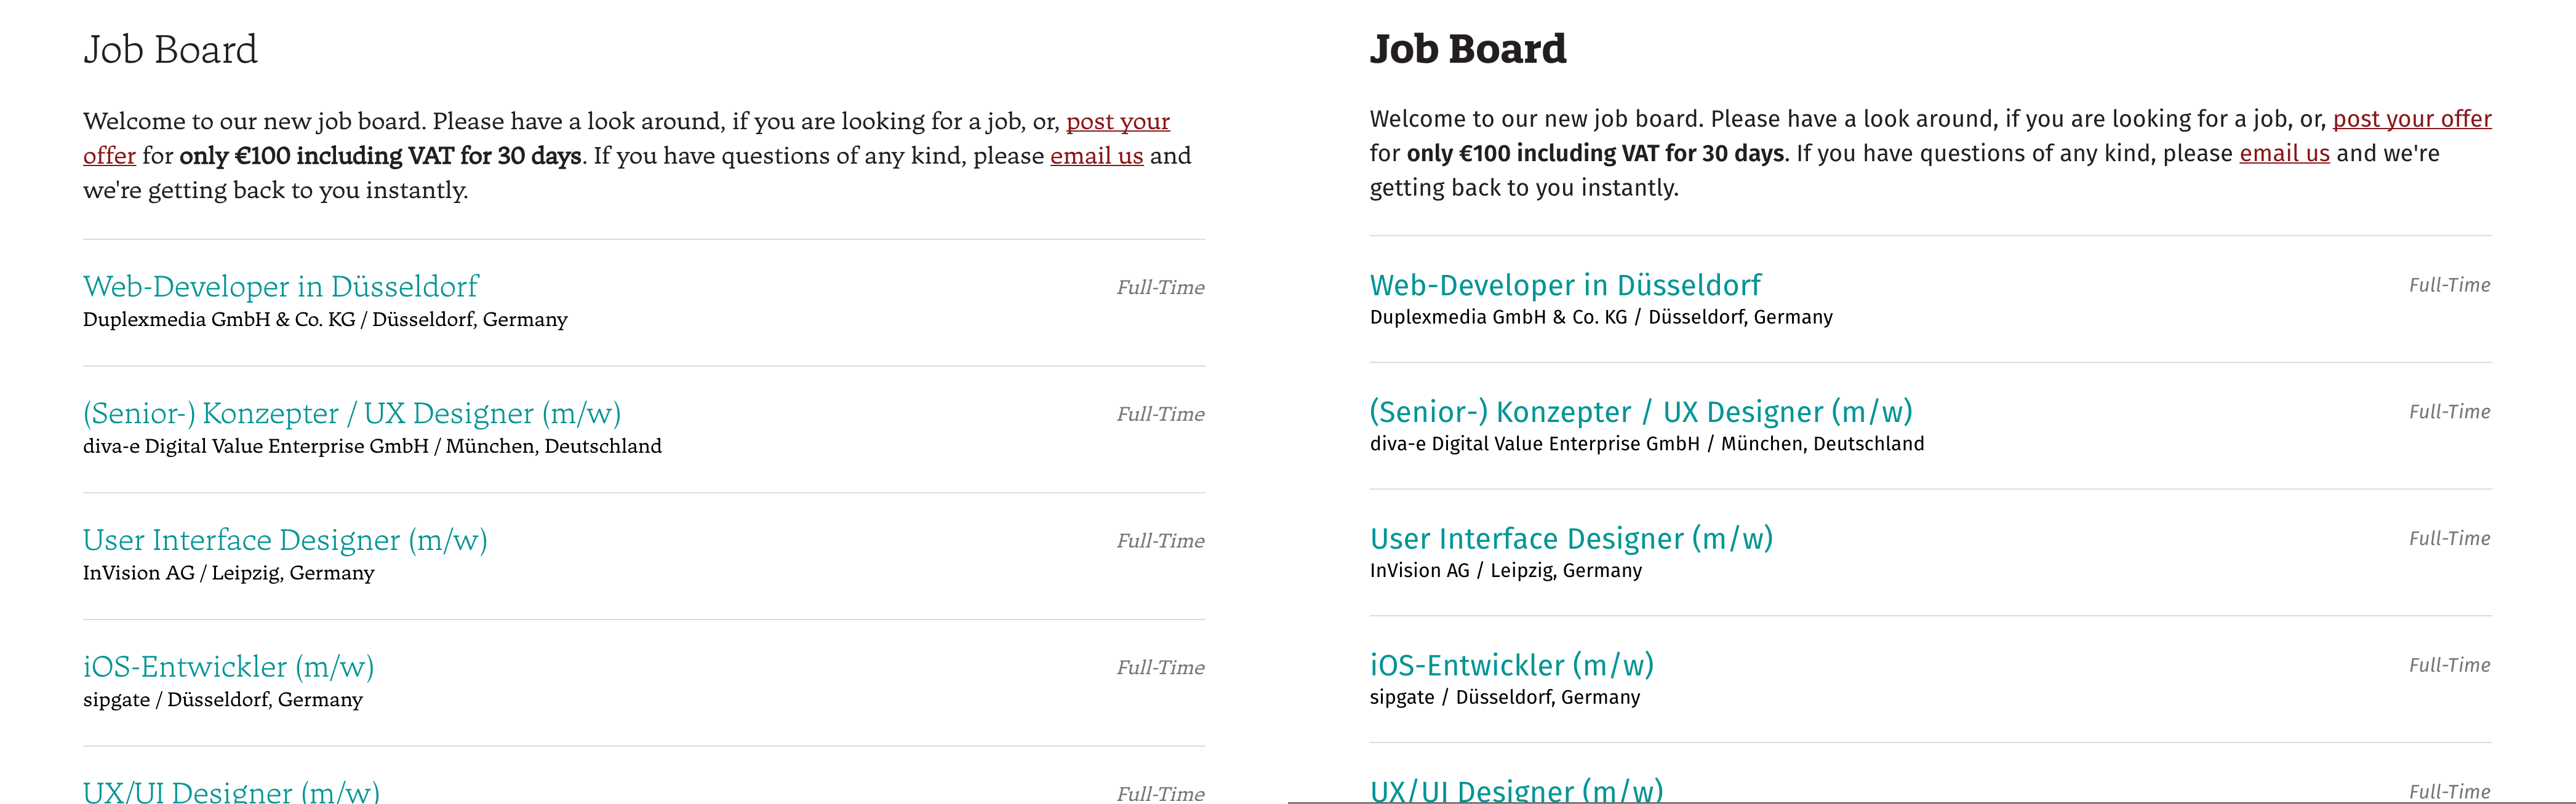This screenshot has width=2576, height=804.
Task: Click 'post your offer' link in left panel
Action: [1117, 122]
